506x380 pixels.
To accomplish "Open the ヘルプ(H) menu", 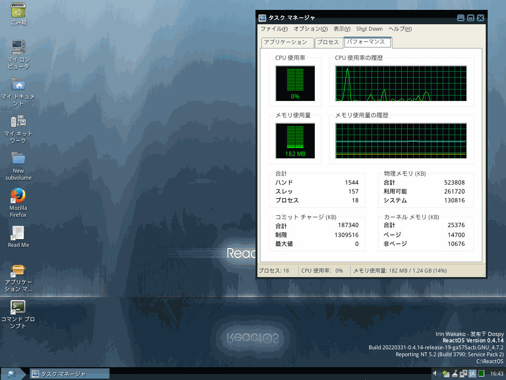I will pos(400,29).
